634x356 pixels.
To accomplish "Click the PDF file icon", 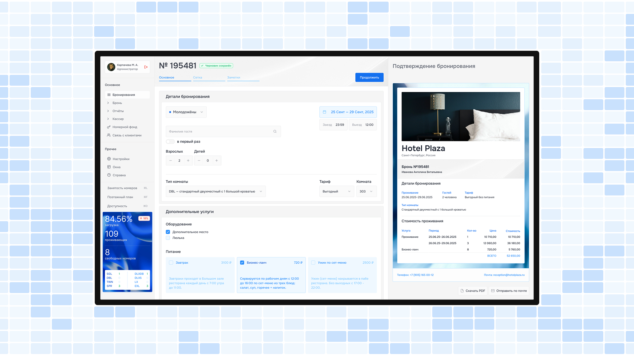I will click(462, 291).
